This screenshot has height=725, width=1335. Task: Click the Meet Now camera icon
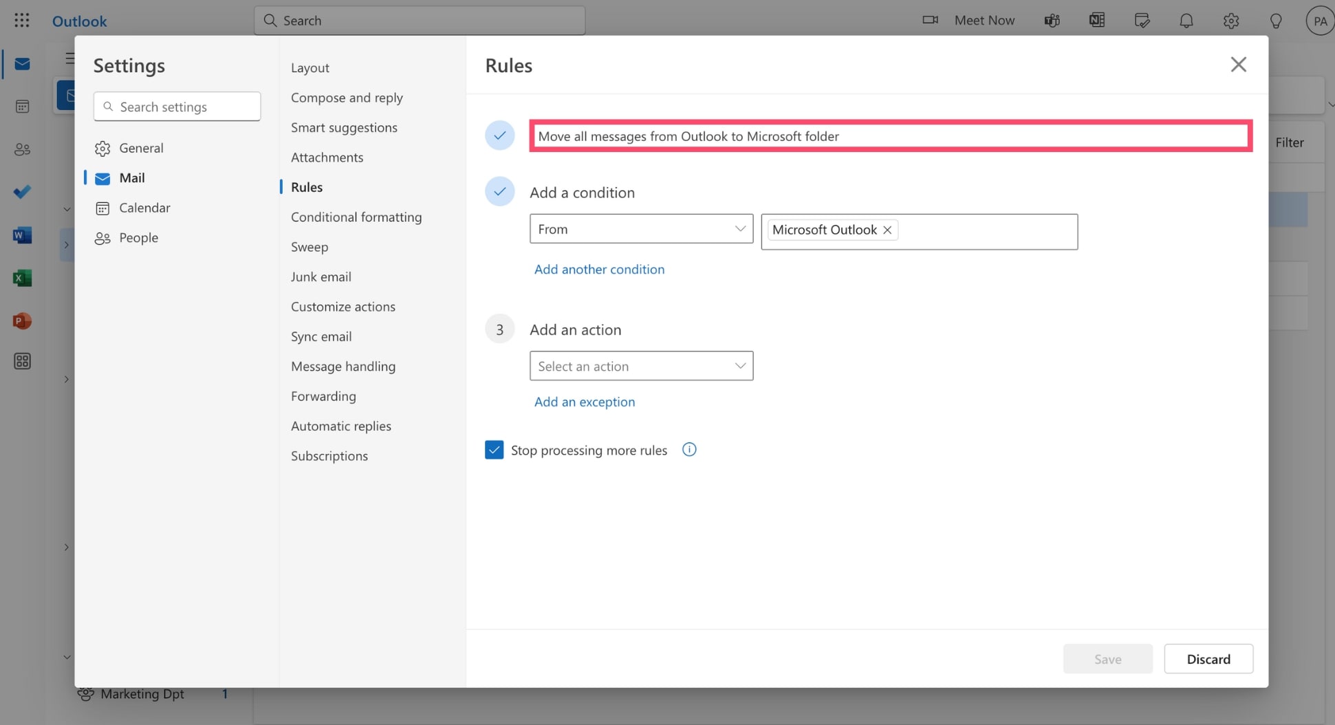pos(930,20)
